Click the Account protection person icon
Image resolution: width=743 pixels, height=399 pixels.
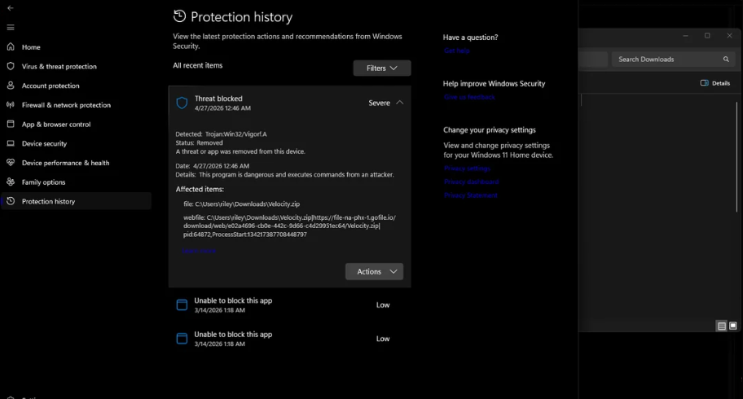point(11,85)
